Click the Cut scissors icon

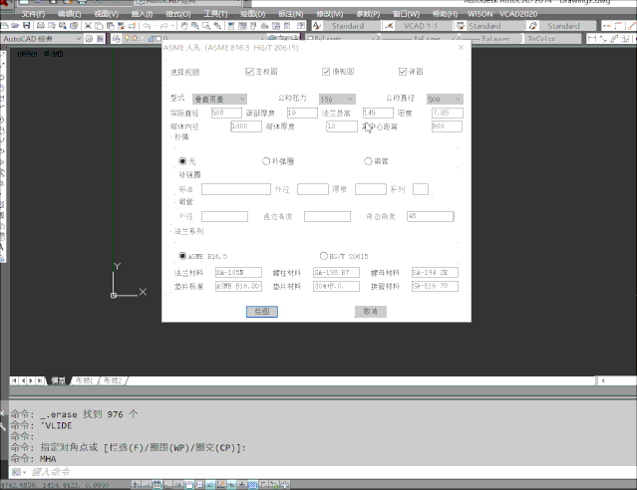(x=88, y=26)
